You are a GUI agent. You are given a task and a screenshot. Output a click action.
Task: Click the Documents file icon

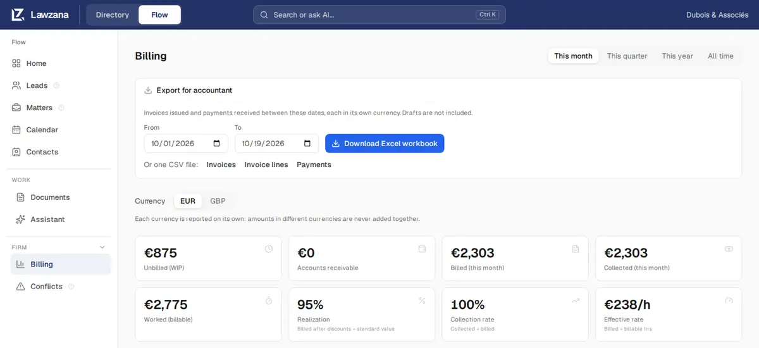(x=20, y=197)
